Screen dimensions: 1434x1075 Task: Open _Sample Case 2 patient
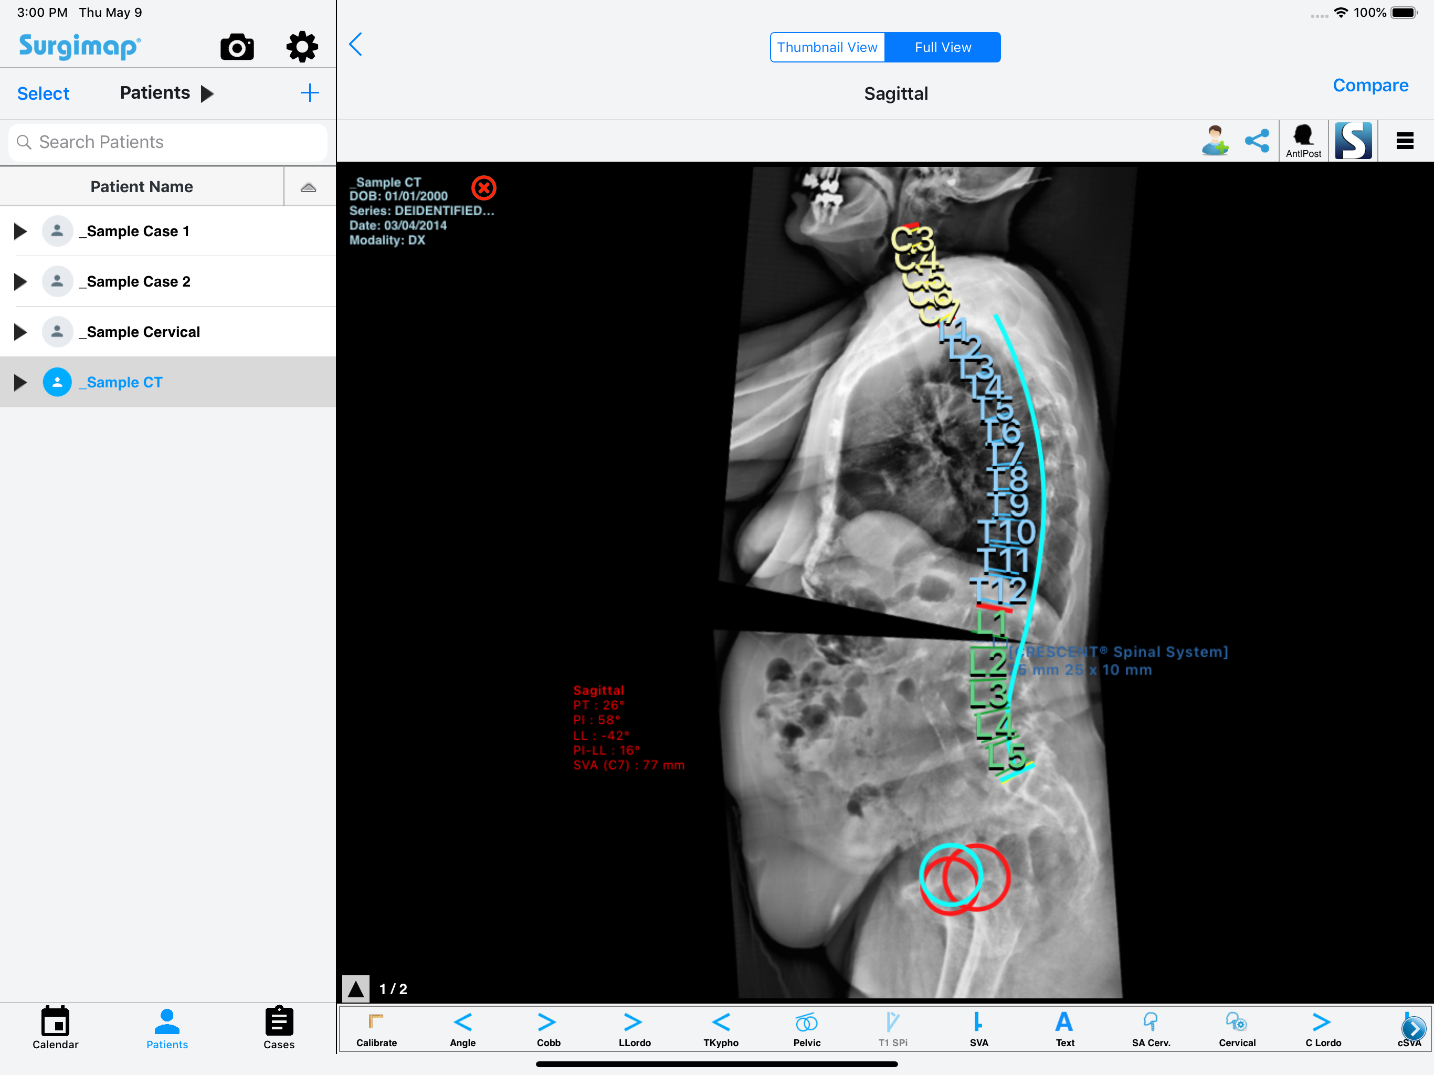tap(168, 281)
